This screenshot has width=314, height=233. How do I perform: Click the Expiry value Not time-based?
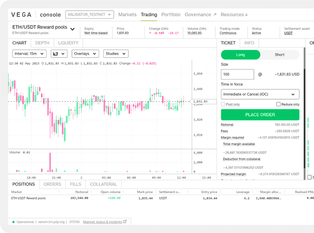[x=96, y=33]
